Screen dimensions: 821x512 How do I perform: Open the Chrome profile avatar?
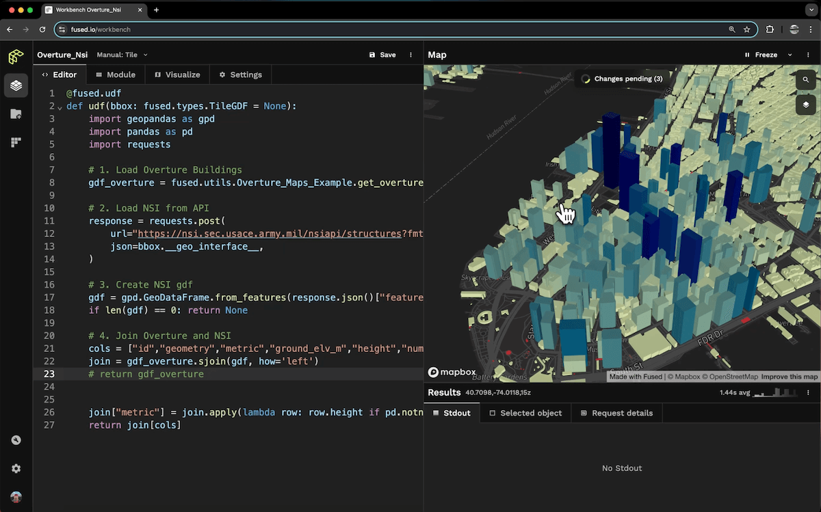coord(794,29)
